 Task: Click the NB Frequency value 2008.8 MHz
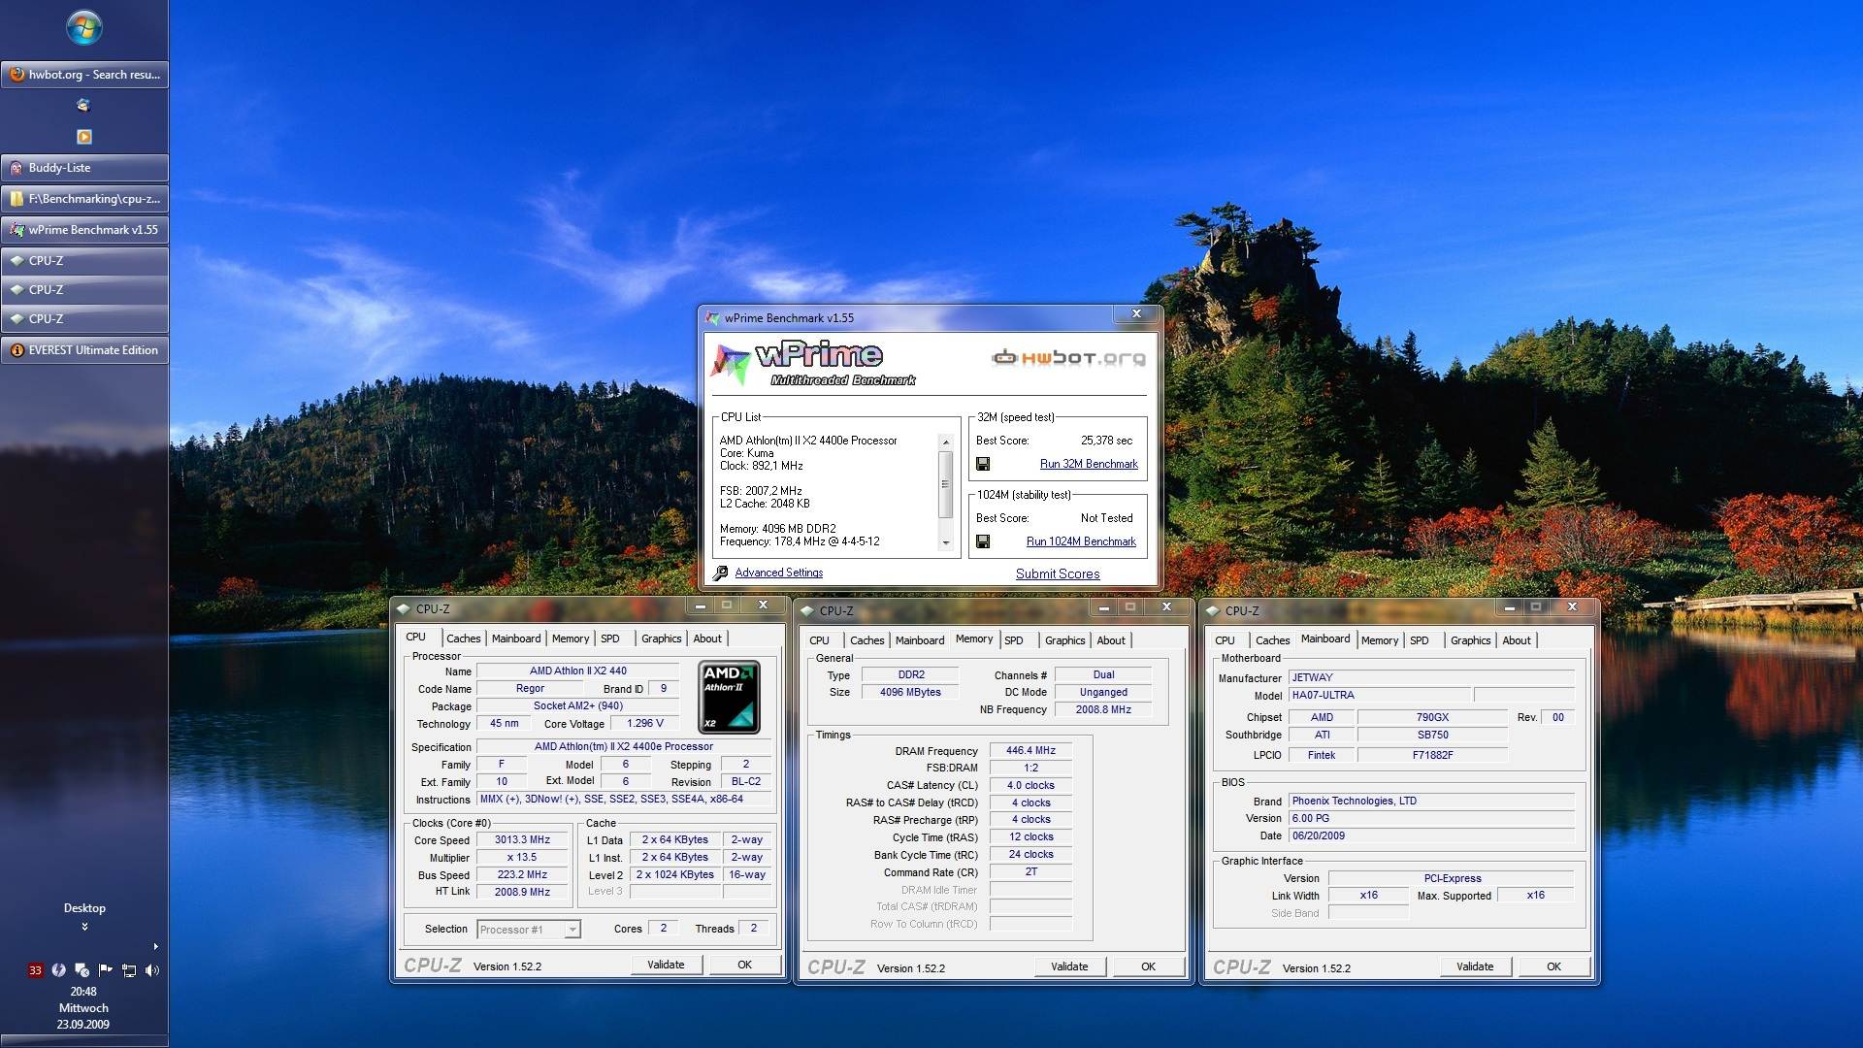1103,710
